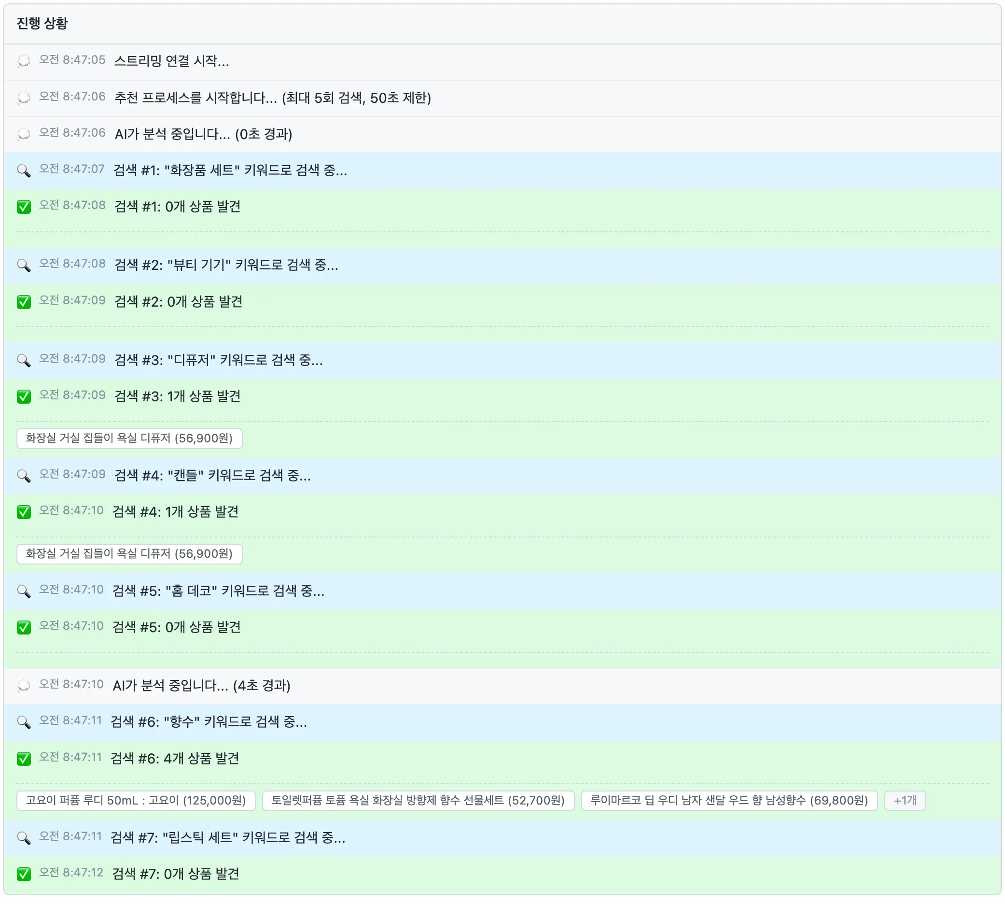Click green checkmark for 검색 #7 result
The height and width of the screenshot is (904, 1005).
23,874
